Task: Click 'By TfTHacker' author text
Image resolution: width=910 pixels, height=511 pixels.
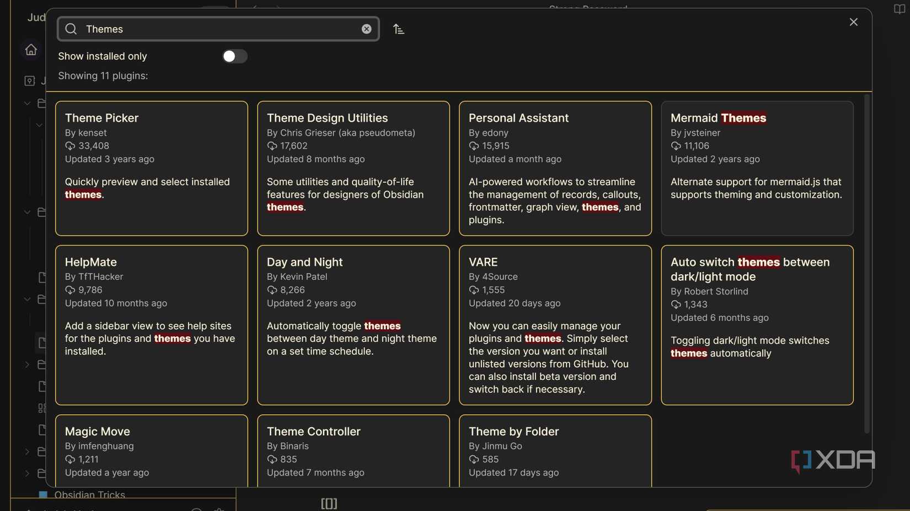Action: coord(94,276)
